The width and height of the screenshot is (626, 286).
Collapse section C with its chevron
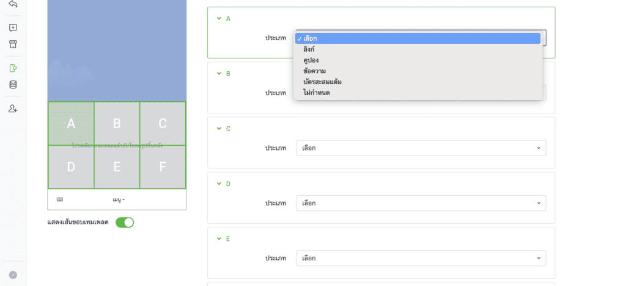coord(219,129)
